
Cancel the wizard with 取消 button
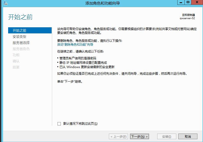188,136
